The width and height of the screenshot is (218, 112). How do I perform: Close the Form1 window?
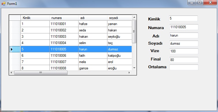click(x=210, y=3)
